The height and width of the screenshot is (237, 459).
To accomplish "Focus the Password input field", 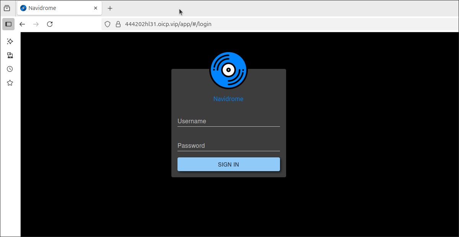I will pyautogui.click(x=229, y=145).
